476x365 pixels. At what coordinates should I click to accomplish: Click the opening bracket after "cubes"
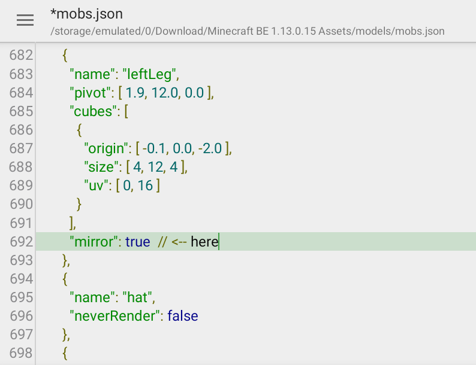[x=126, y=111]
